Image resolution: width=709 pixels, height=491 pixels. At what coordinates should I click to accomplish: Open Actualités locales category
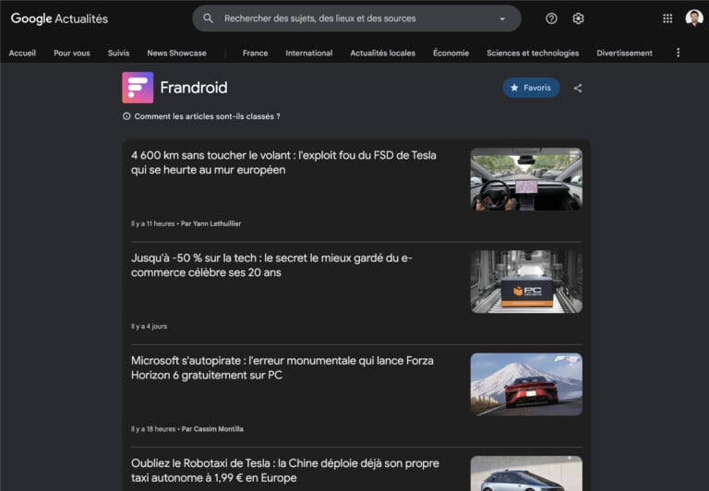382,53
